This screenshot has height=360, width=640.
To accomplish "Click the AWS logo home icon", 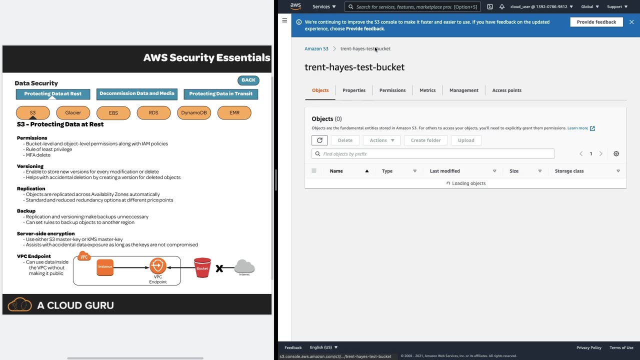I will [295, 6].
